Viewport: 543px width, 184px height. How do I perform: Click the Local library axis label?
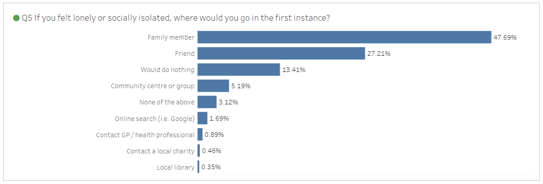(x=176, y=167)
